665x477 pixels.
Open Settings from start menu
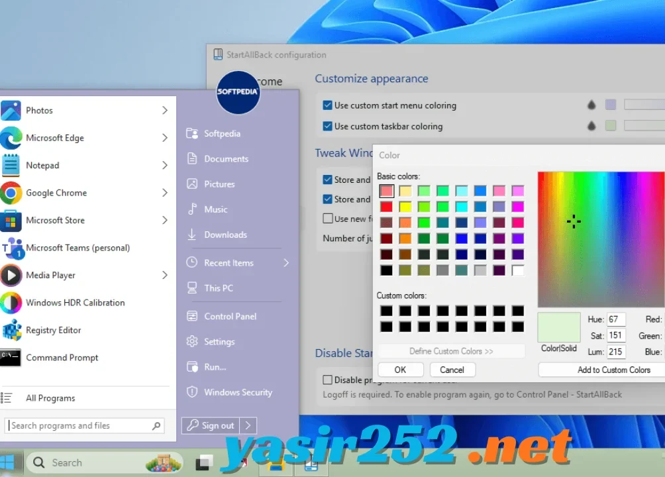point(219,342)
